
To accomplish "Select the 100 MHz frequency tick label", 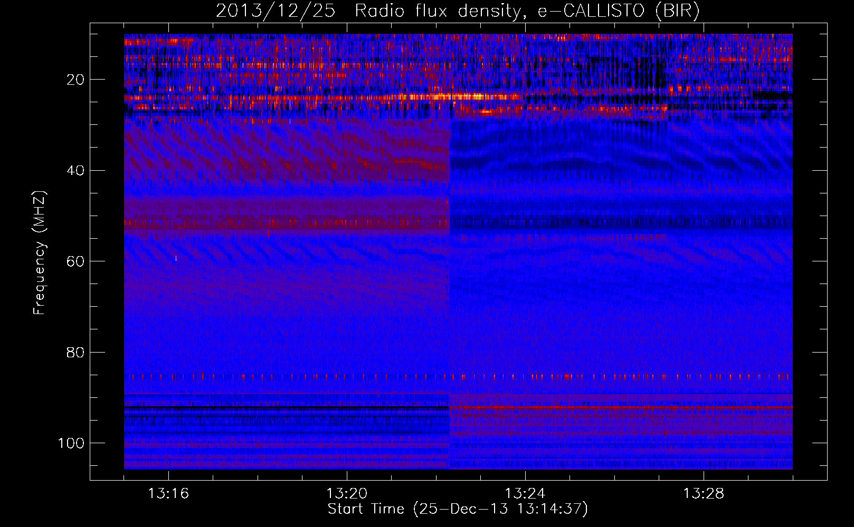I will point(71,443).
